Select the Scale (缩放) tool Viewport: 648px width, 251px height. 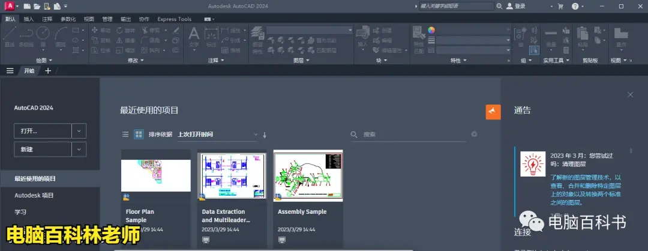[125, 50]
